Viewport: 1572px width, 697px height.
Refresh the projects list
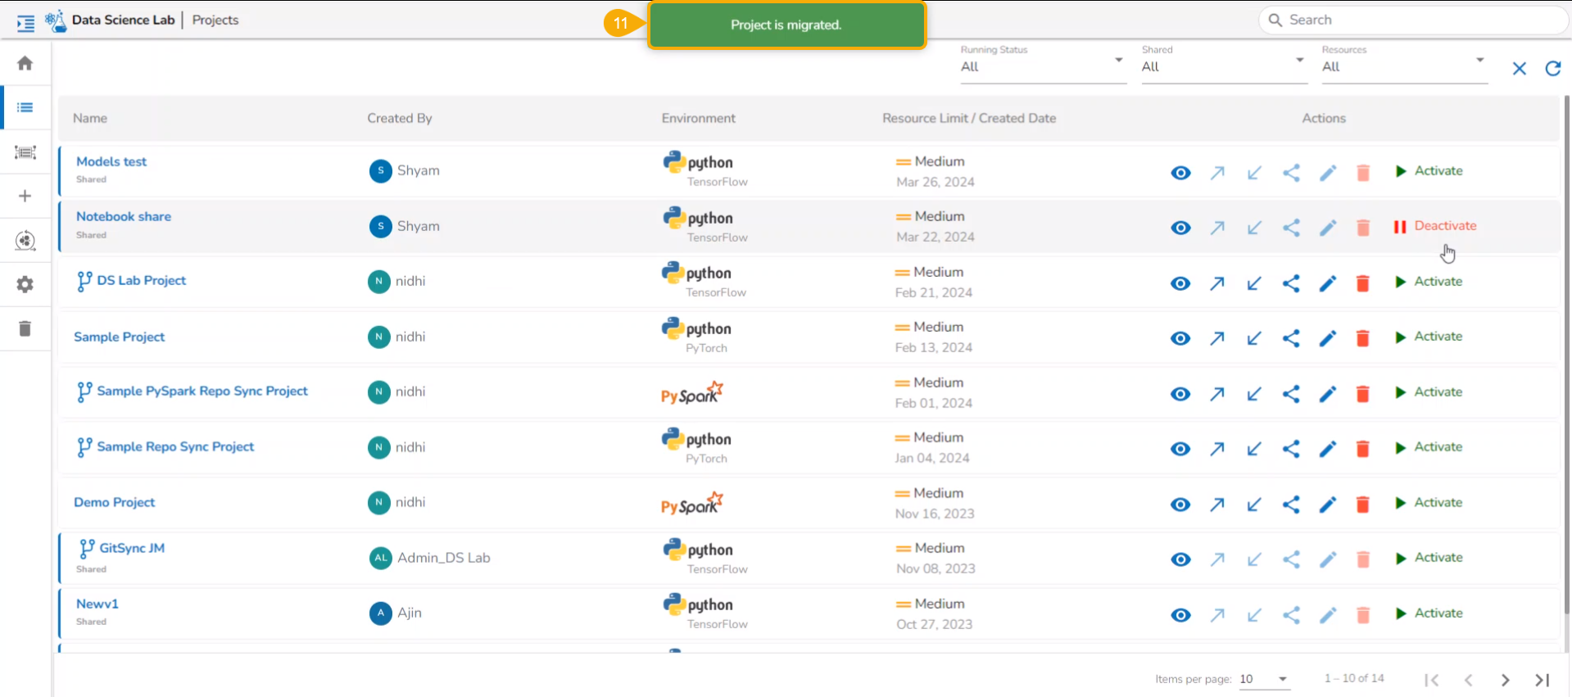(x=1552, y=68)
